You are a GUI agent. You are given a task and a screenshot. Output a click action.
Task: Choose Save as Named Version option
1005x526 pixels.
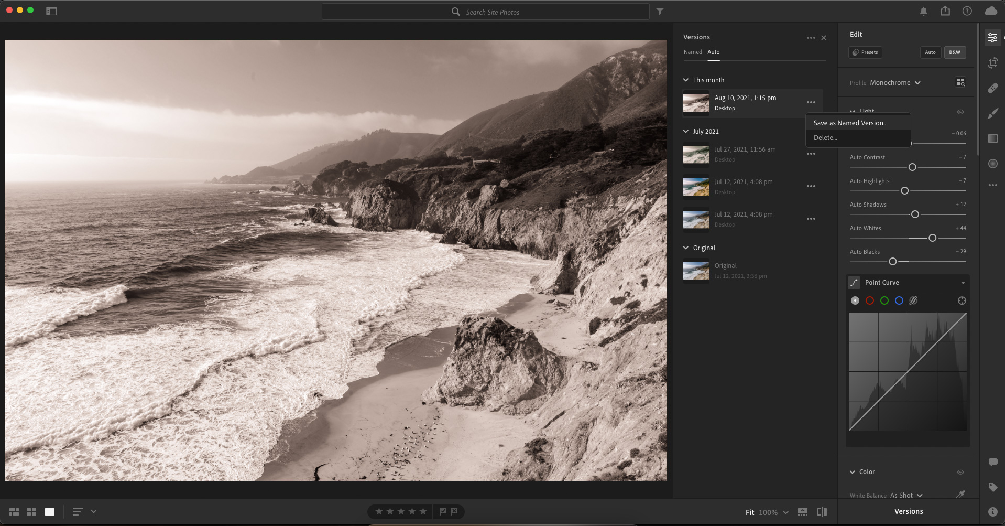(850, 123)
